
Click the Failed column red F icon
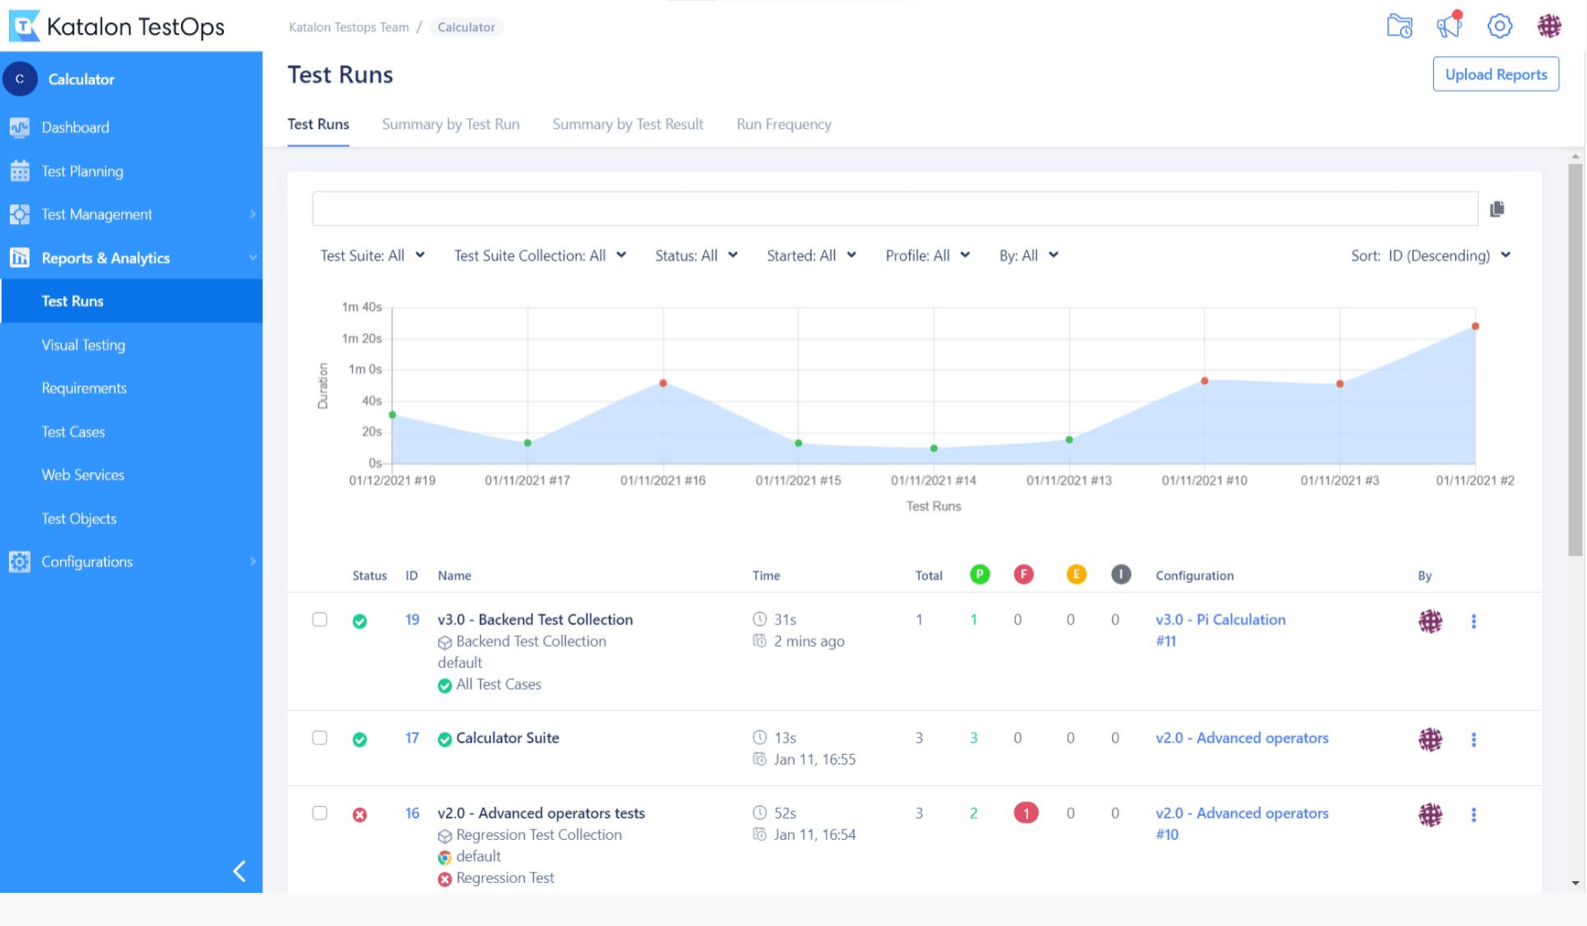tap(1024, 574)
